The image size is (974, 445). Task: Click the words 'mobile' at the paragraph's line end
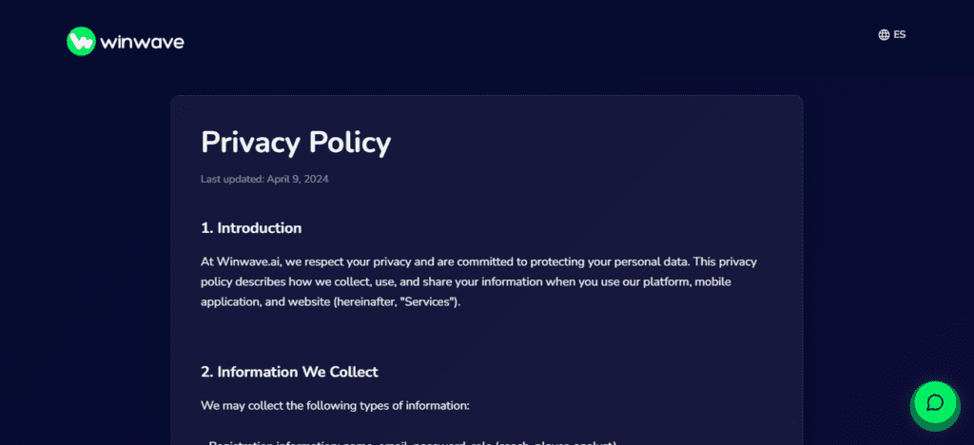pyautogui.click(x=712, y=281)
